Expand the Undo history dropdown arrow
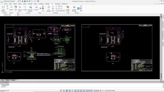This screenshot has height=92, width=164. [x=33, y=1]
